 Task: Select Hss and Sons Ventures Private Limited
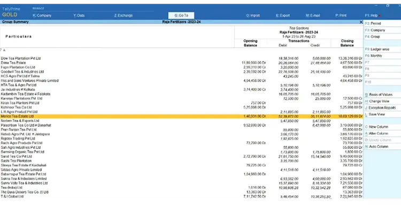tap(29, 81)
